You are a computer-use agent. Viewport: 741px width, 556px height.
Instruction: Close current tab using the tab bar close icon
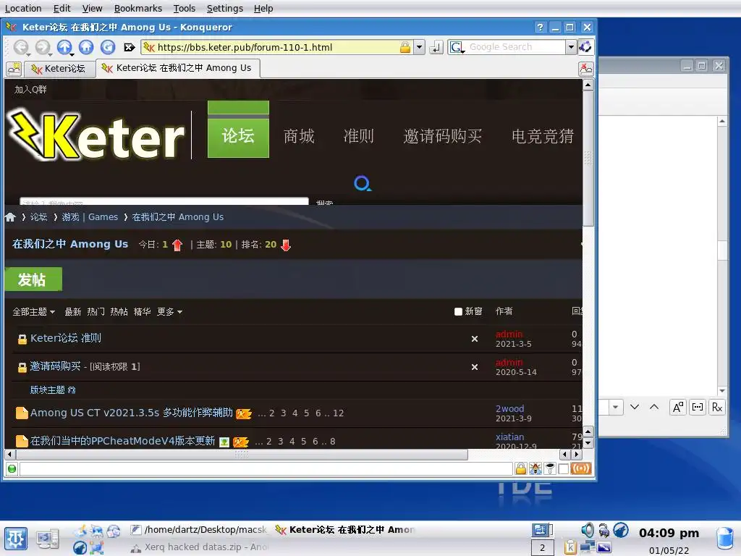tap(585, 69)
